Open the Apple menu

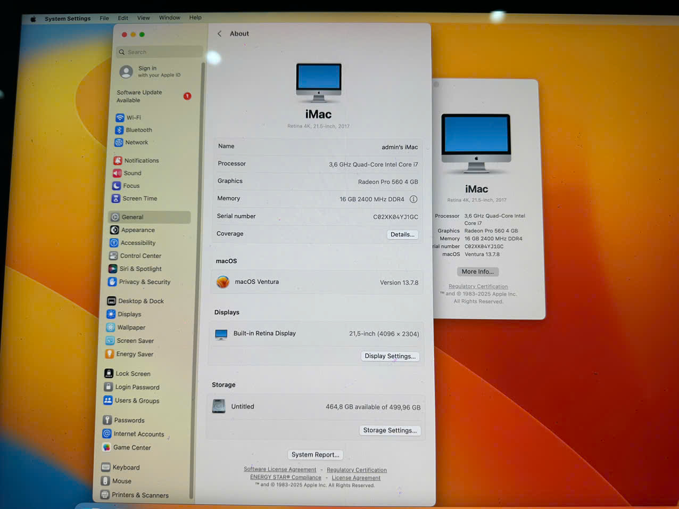pyautogui.click(x=33, y=19)
